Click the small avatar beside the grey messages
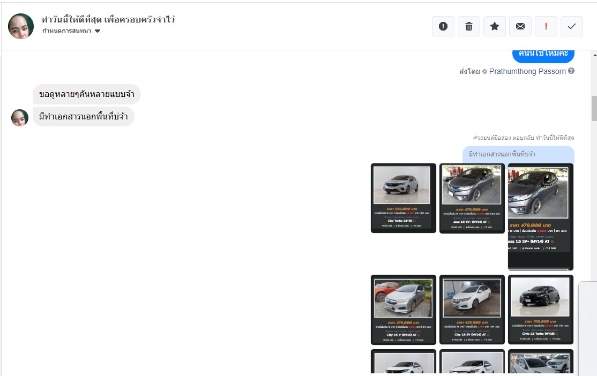 [20, 118]
